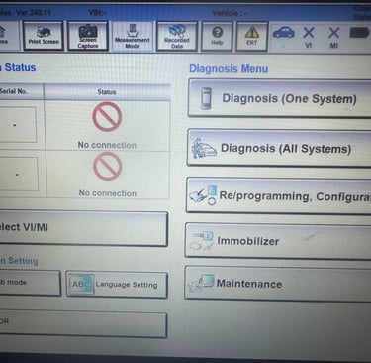Screen dimensions: 371x363
Task: Click the second serial number field
Action: click(19, 174)
